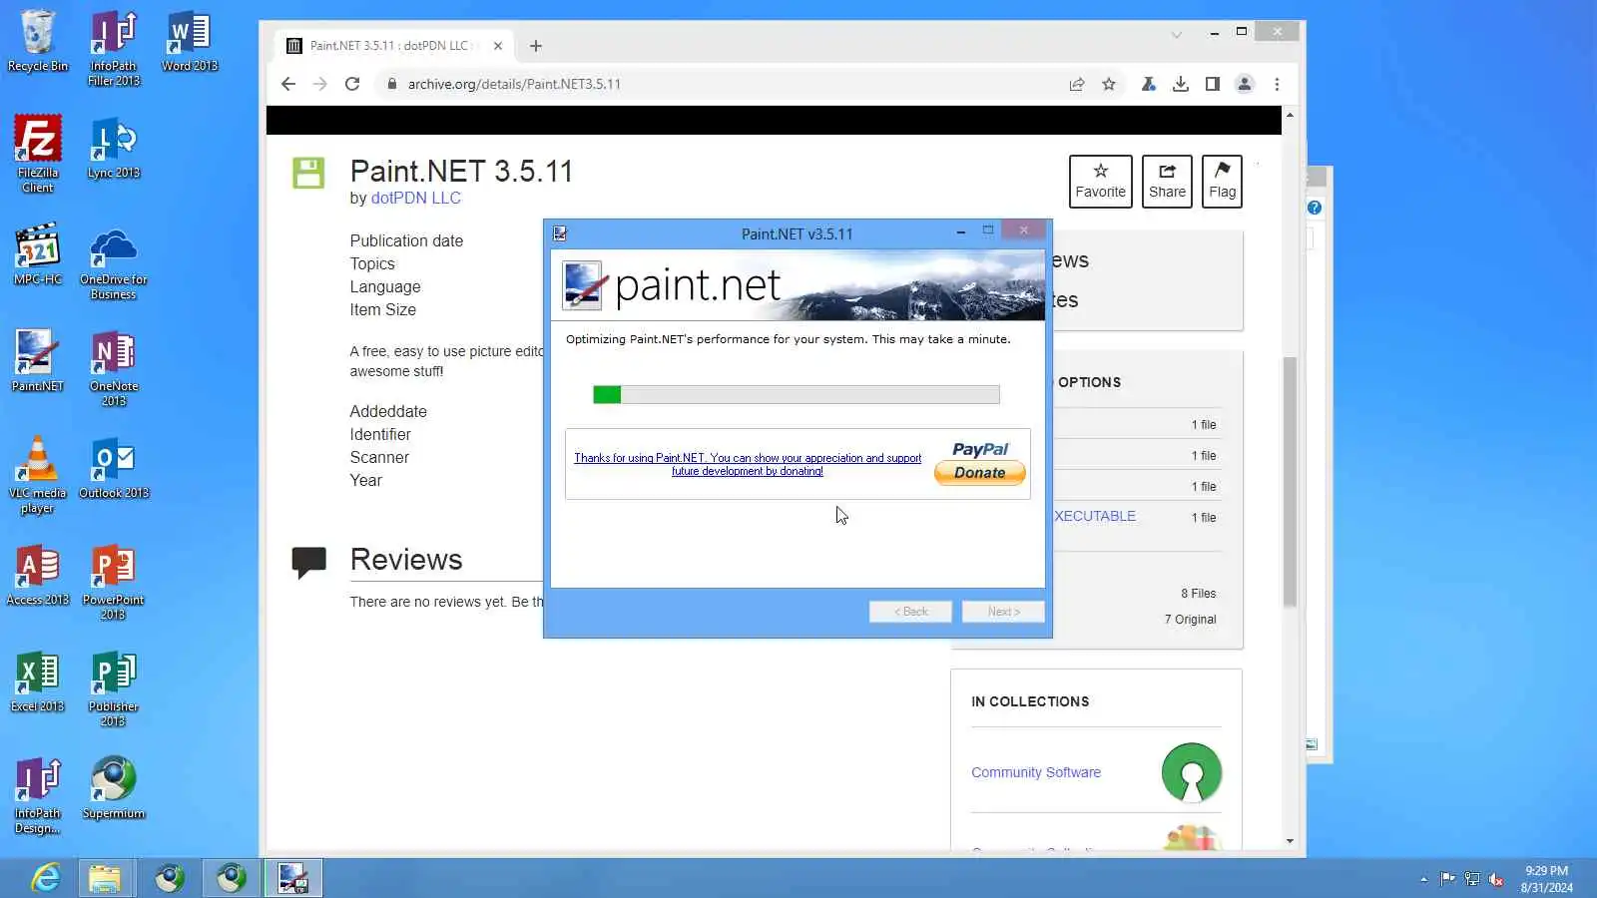Viewport: 1597px width, 898px height.
Task: Select the Paint.NET desktop shortcut
Action: [x=38, y=361]
